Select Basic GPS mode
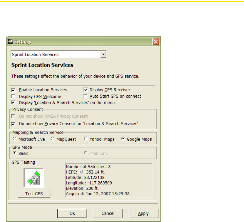244x222 pixels. (x=15, y=153)
